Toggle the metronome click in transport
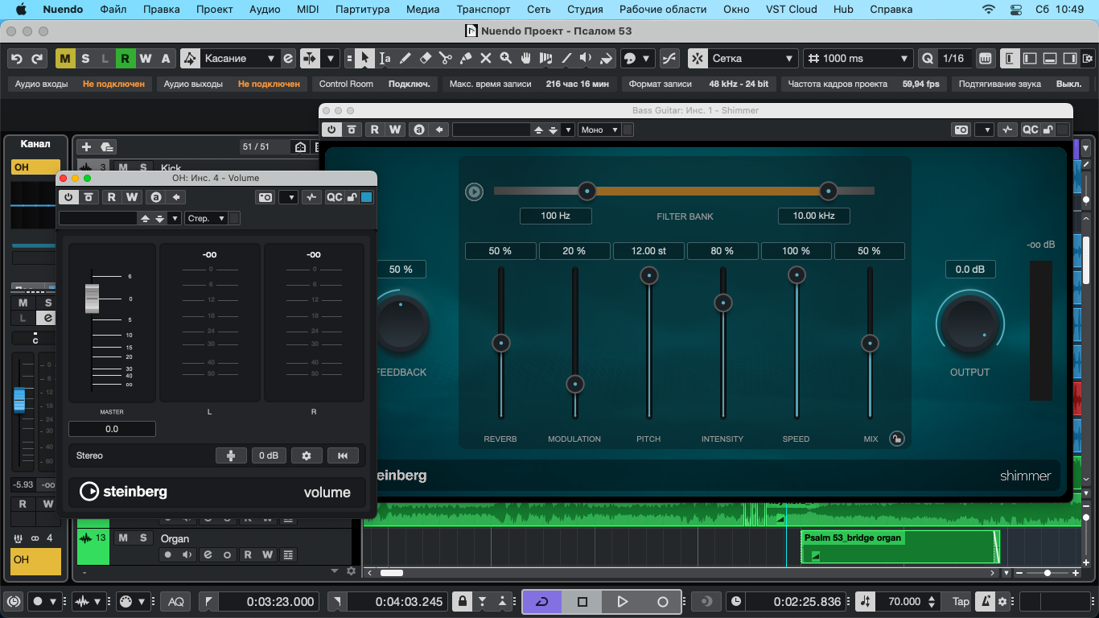This screenshot has height=618, width=1099. pos(985,601)
